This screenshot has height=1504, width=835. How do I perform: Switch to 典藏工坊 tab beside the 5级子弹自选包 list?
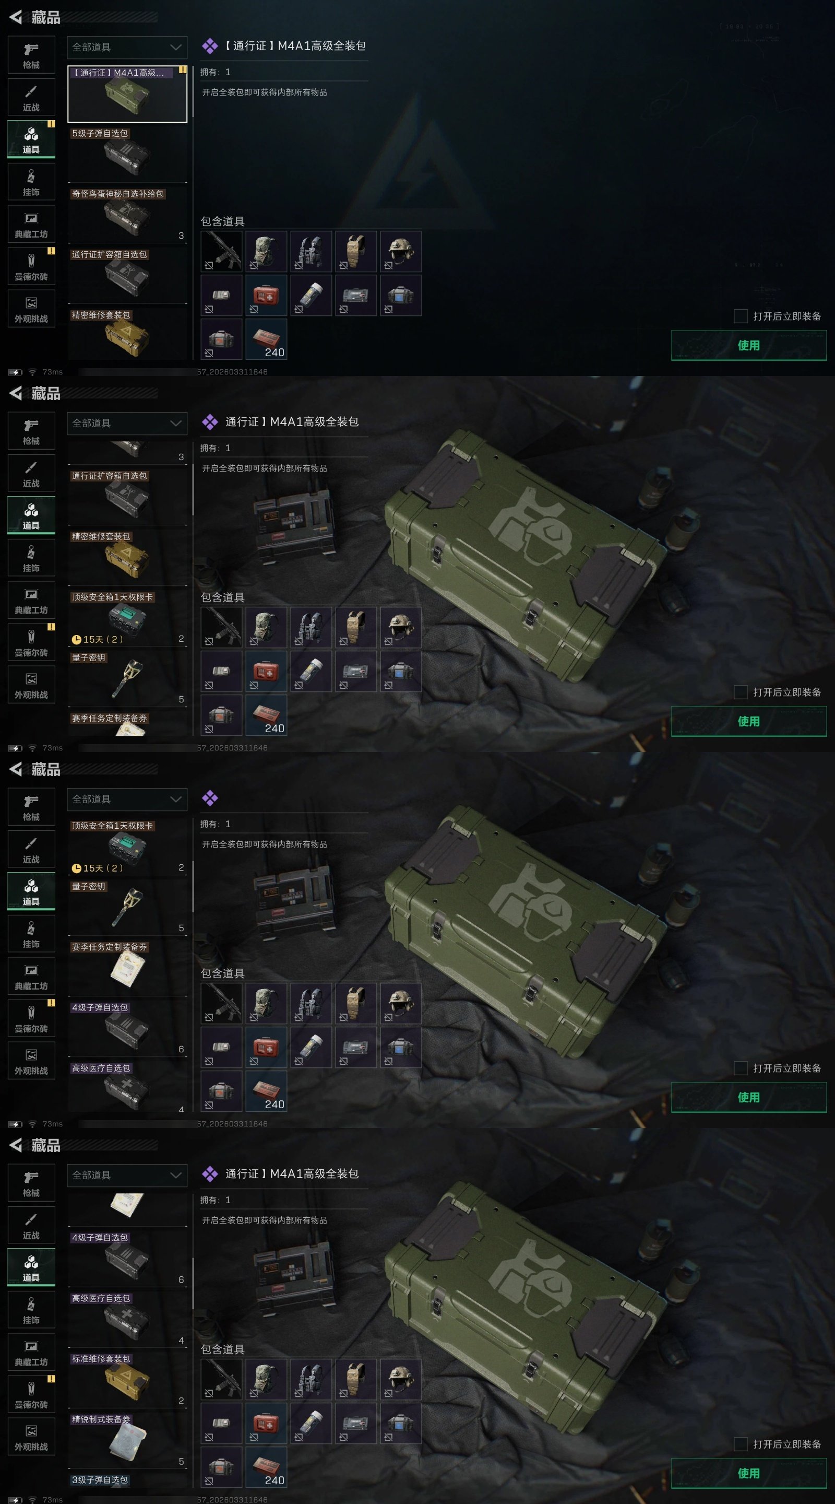(x=31, y=224)
